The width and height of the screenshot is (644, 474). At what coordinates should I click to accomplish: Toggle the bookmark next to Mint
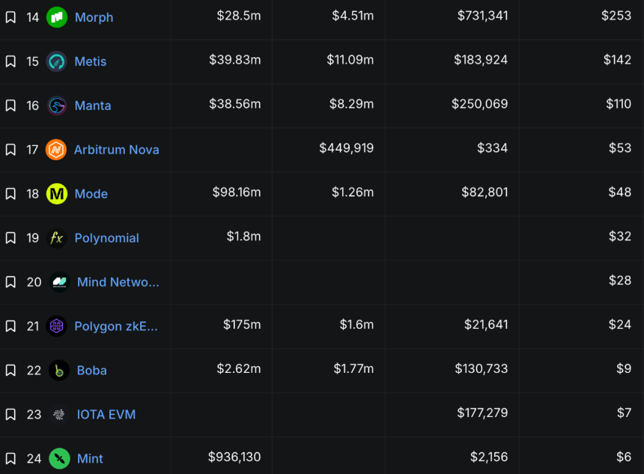point(10,458)
